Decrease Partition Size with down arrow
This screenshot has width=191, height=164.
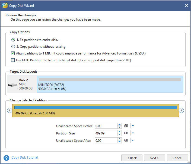119,134
